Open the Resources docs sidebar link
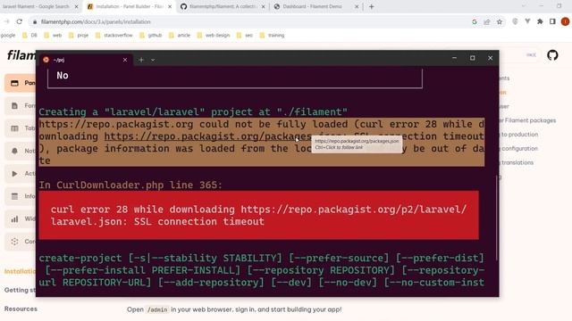 point(21,309)
